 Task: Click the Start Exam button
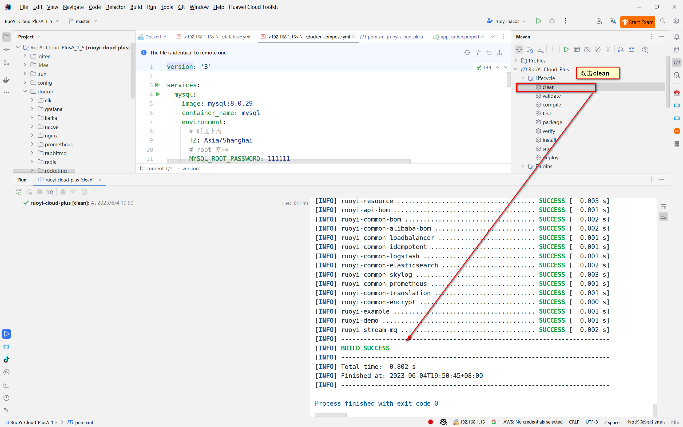coord(638,22)
